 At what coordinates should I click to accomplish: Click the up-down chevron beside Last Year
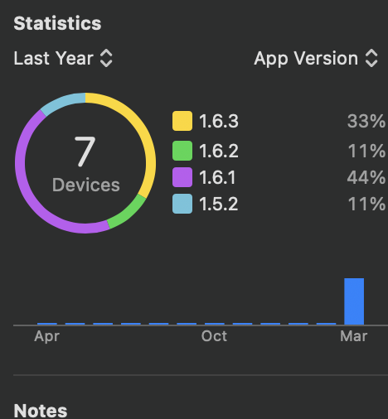[x=106, y=58]
